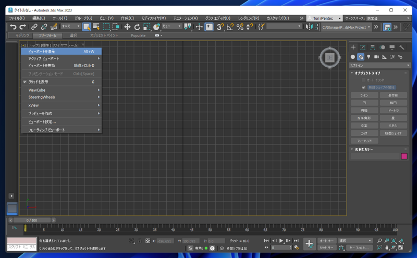This screenshot has width=417, height=258.
Task: Switch to the オブジェクトペイント ribbon tab
Action: (x=104, y=35)
